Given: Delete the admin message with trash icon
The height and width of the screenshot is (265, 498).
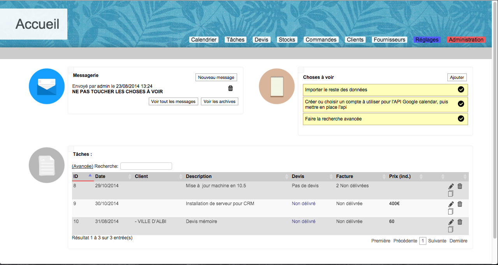Looking at the screenshot, I should (x=230, y=88).
